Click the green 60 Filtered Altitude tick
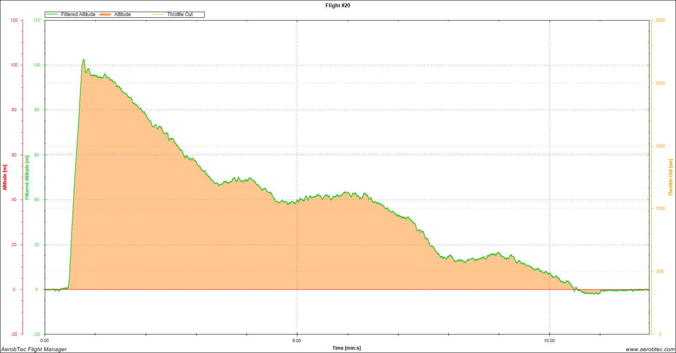 37,155
